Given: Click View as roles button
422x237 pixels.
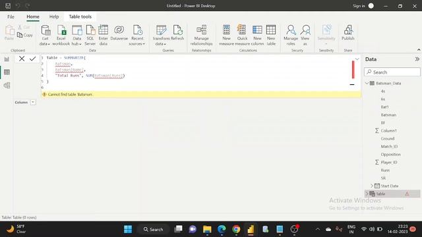Looking at the screenshot, I should click(x=305, y=35).
